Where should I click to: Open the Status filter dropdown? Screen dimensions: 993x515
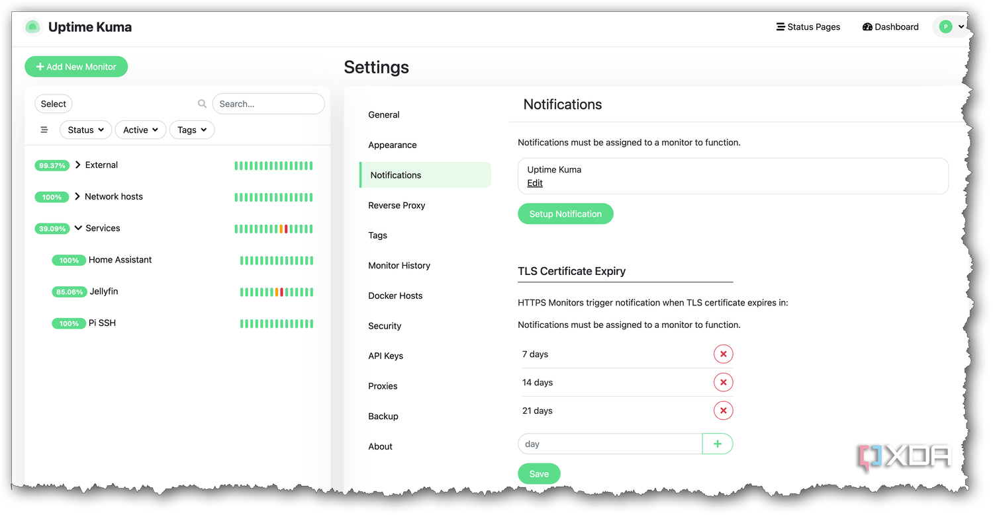pyautogui.click(x=86, y=130)
